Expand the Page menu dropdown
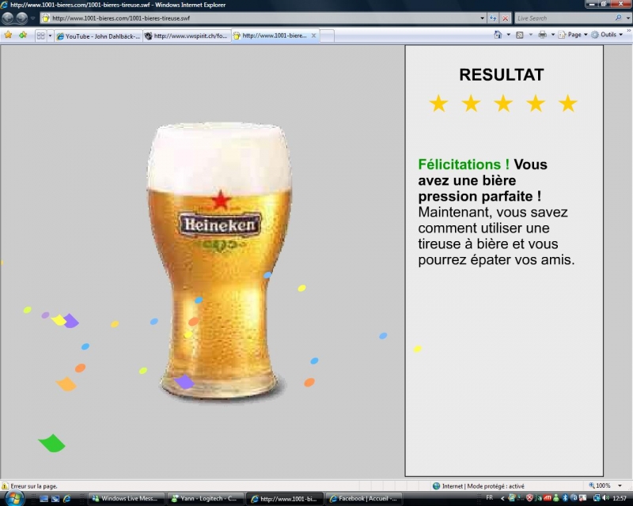Screen dimensions: 633x506 586,35
